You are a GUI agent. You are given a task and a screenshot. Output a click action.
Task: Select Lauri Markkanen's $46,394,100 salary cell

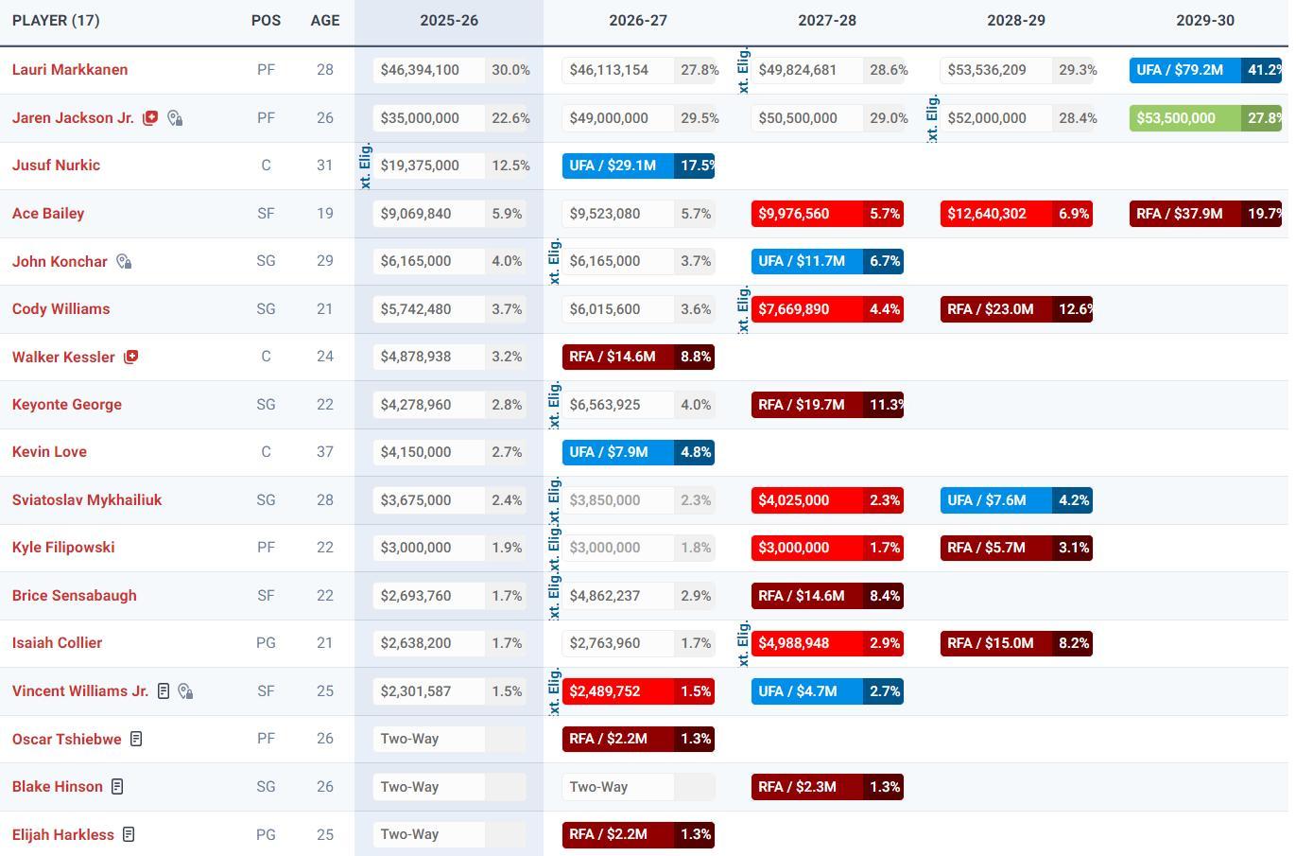tap(428, 70)
